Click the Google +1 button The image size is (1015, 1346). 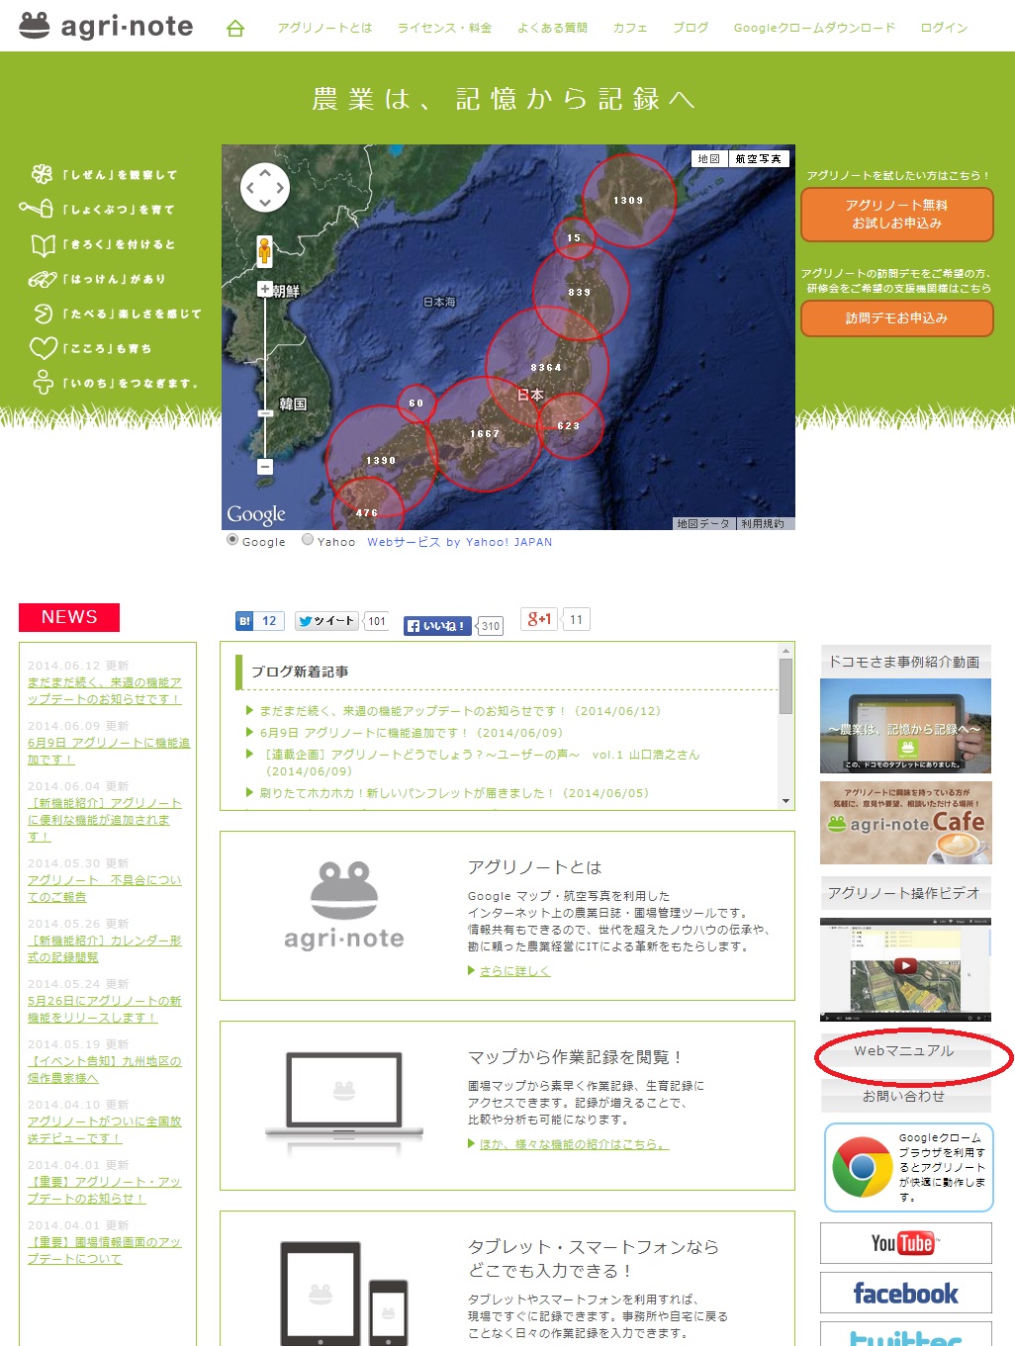pos(539,619)
